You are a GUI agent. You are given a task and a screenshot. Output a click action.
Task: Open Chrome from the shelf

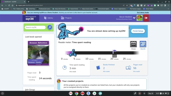coord(77,93)
